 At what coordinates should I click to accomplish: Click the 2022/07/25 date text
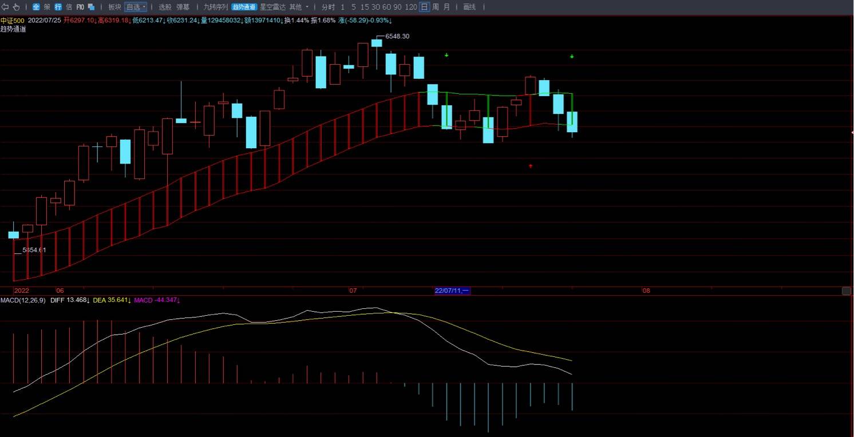[x=45, y=21]
